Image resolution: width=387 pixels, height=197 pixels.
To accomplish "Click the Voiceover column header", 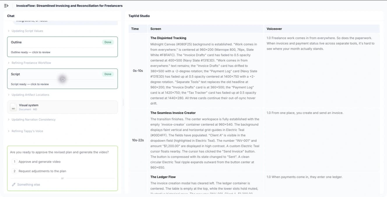I will [x=274, y=29].
